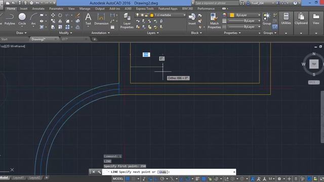This screenshot has width=324, height=182.
Task: Toggle lineweight display in status bar
Action: coord(197,178)
